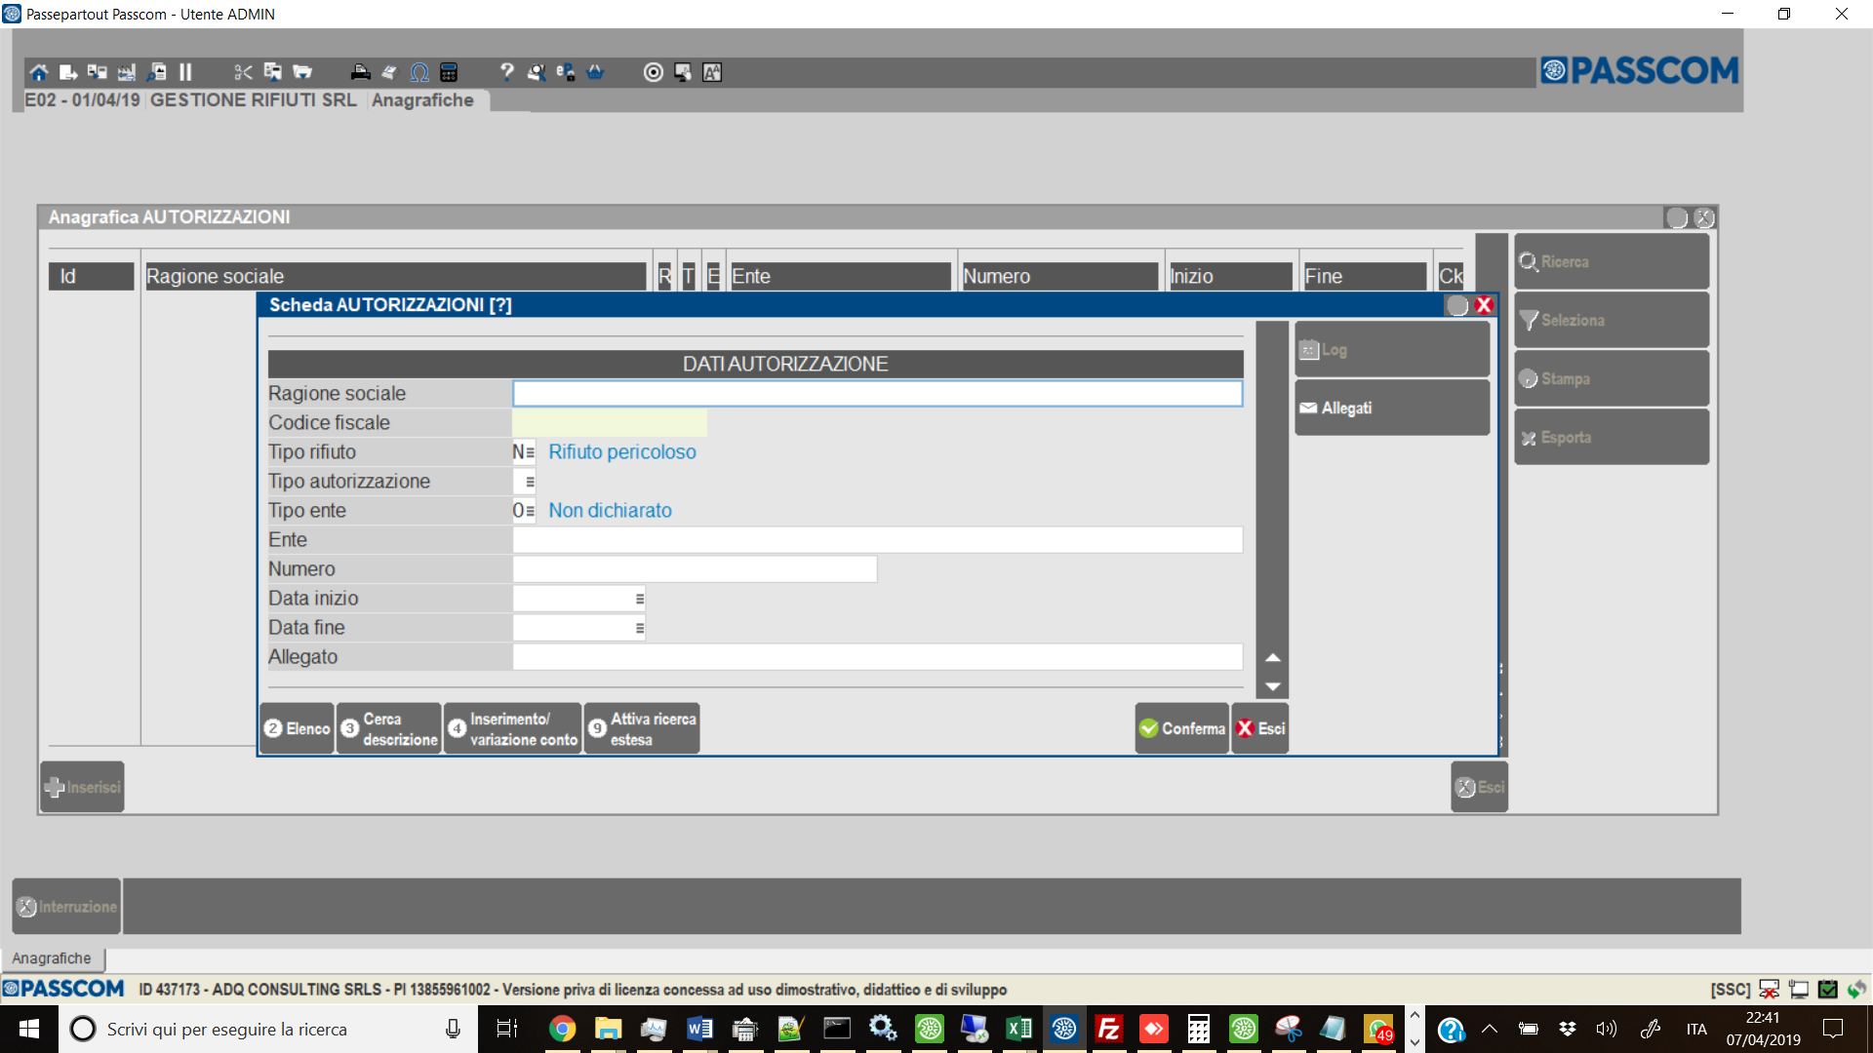This screenshot has width=1873, height=1053.
Task: Open Tipo rifiuto selection list
Action: 530,452
